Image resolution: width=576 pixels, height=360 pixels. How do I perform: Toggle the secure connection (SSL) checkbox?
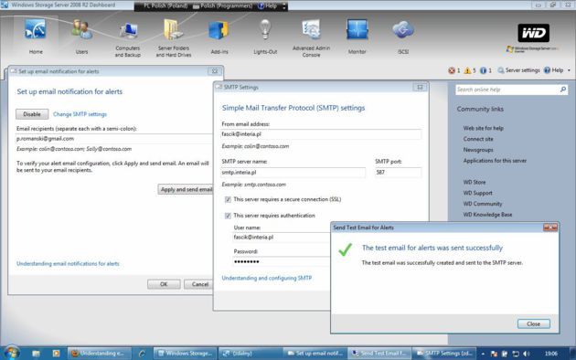(x=228, y=199)
